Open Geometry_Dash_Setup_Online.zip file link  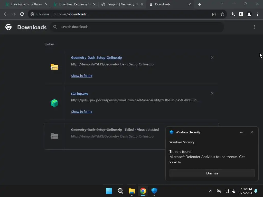(97, 58)
